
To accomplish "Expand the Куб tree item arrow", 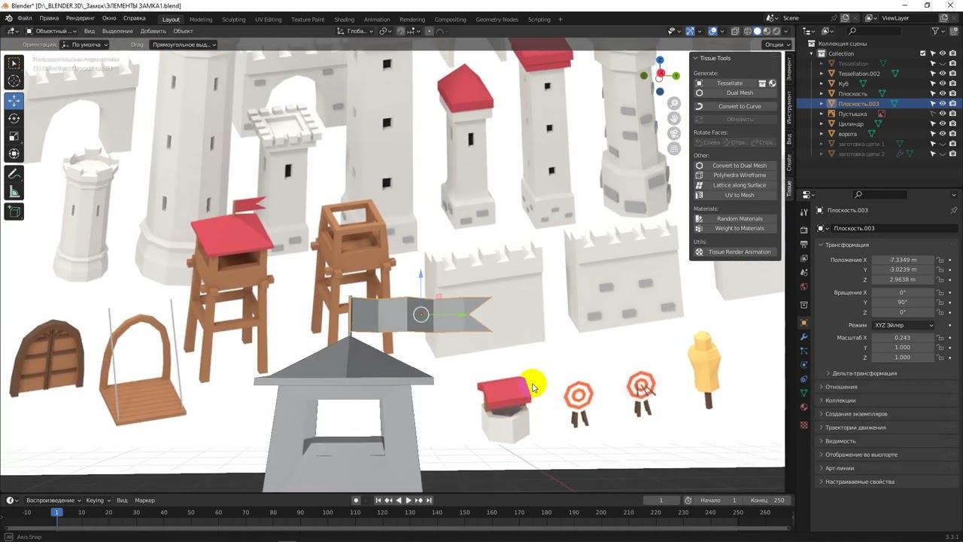I will coord(822,84).
